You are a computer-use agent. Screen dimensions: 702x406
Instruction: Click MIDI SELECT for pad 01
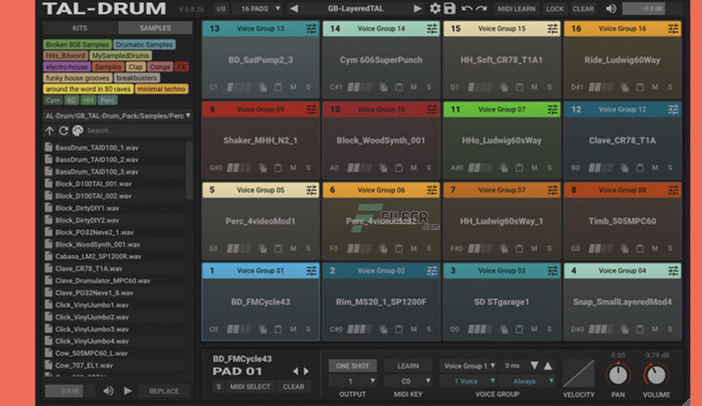[x=250, y=387]
